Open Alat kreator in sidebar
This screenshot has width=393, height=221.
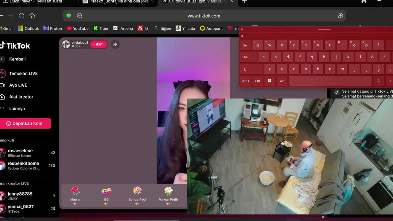coord(17,97)
